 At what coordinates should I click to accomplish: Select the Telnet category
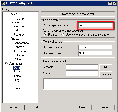[x=18, y=76]
